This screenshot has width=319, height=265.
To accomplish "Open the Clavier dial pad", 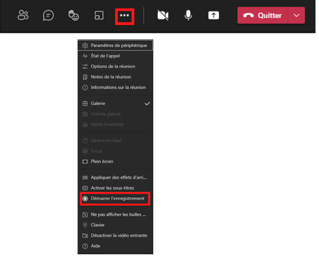I will click(x=115, y=225).
